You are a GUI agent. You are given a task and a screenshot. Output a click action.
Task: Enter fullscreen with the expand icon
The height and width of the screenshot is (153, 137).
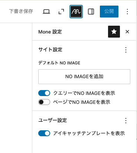point(61,12)
